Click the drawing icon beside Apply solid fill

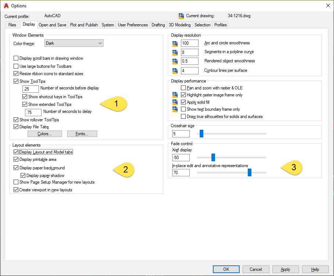pyautogui.click(x=174, y=102)
